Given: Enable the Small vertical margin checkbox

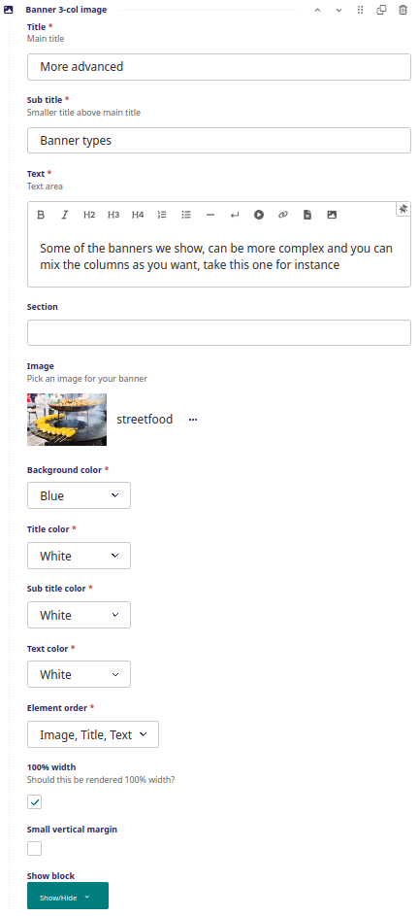Looking at the screenshot, I should (34, 848).
